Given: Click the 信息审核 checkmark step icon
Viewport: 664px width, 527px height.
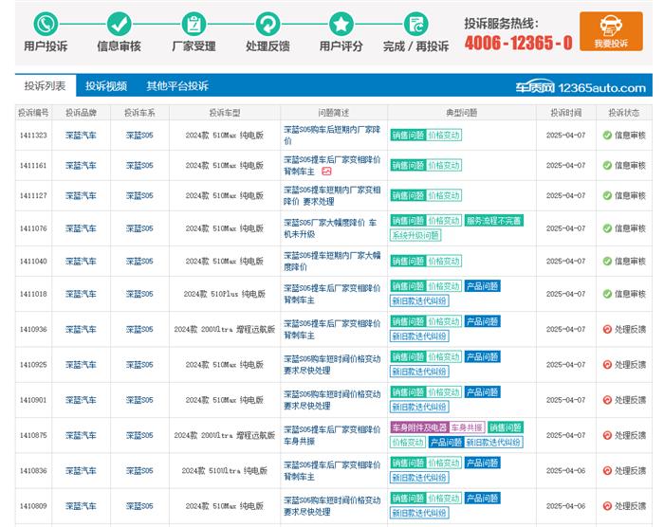Looking at the screenshot, I should [x=119, y=24].
